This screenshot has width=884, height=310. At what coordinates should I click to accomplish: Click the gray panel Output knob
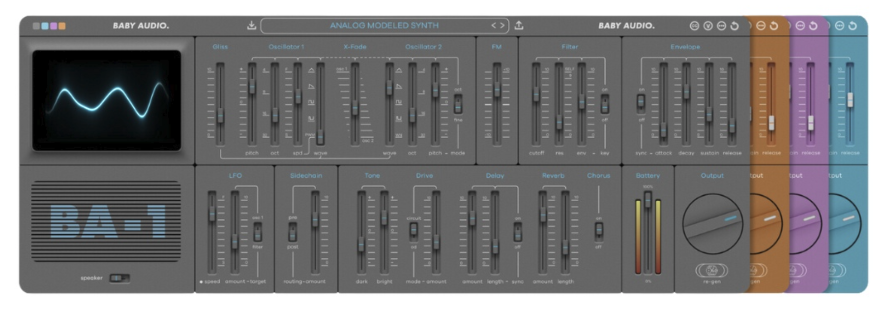click(x=712, y=223)
